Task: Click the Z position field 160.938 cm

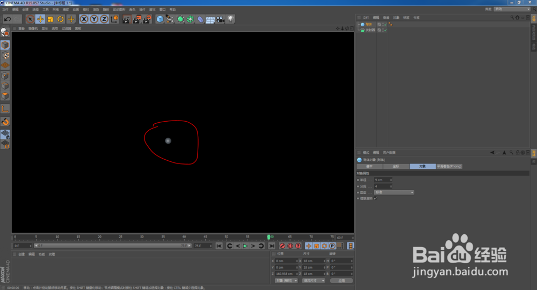Action: [x=286, y=274]
